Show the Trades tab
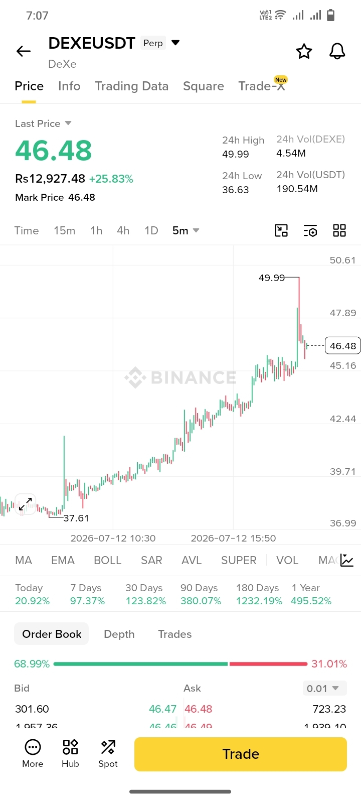 pyautogui.click(x=175, y=634)
